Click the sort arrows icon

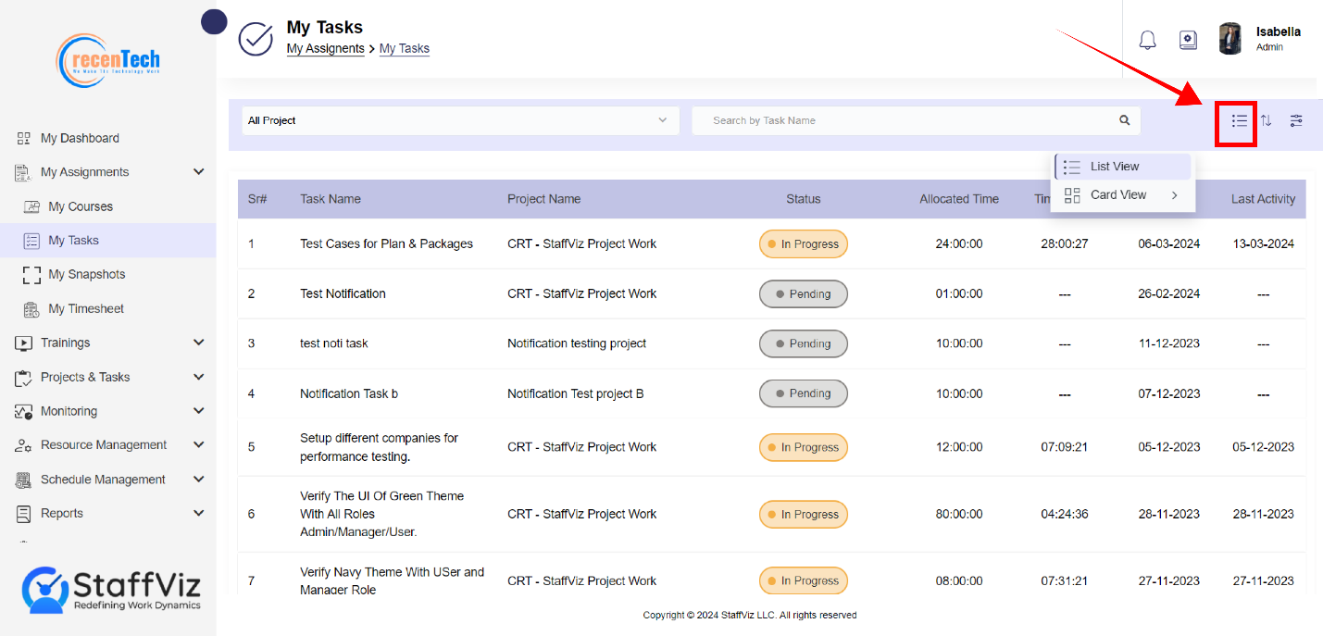pos(1267,120)
